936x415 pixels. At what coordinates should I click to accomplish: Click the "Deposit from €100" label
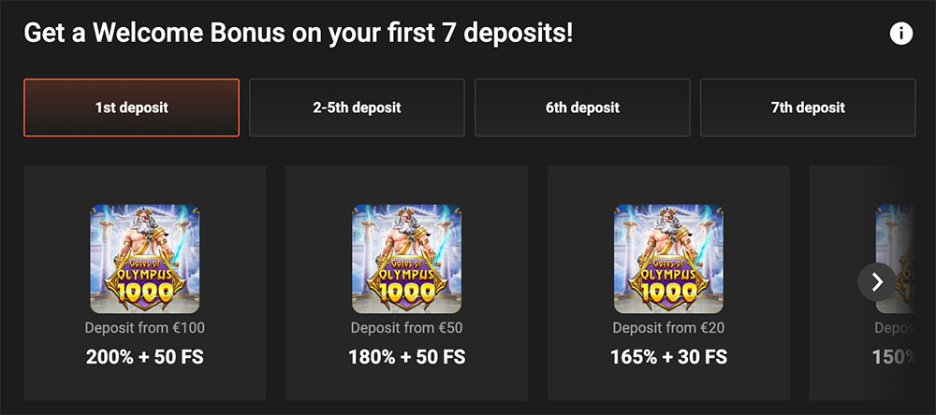[145, 328]
